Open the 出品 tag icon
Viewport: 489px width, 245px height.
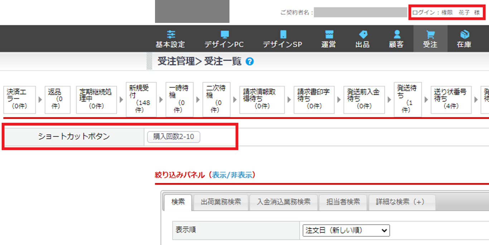(363, 35)
